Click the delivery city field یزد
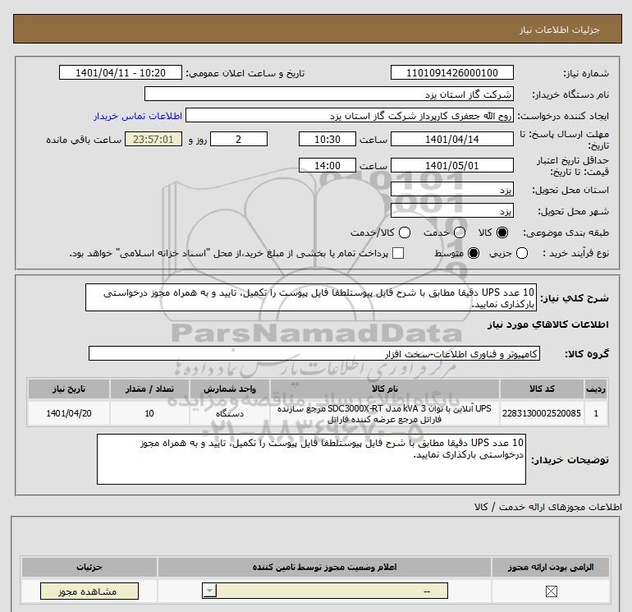This screenshot has width=632, height=612. [451, 210]
